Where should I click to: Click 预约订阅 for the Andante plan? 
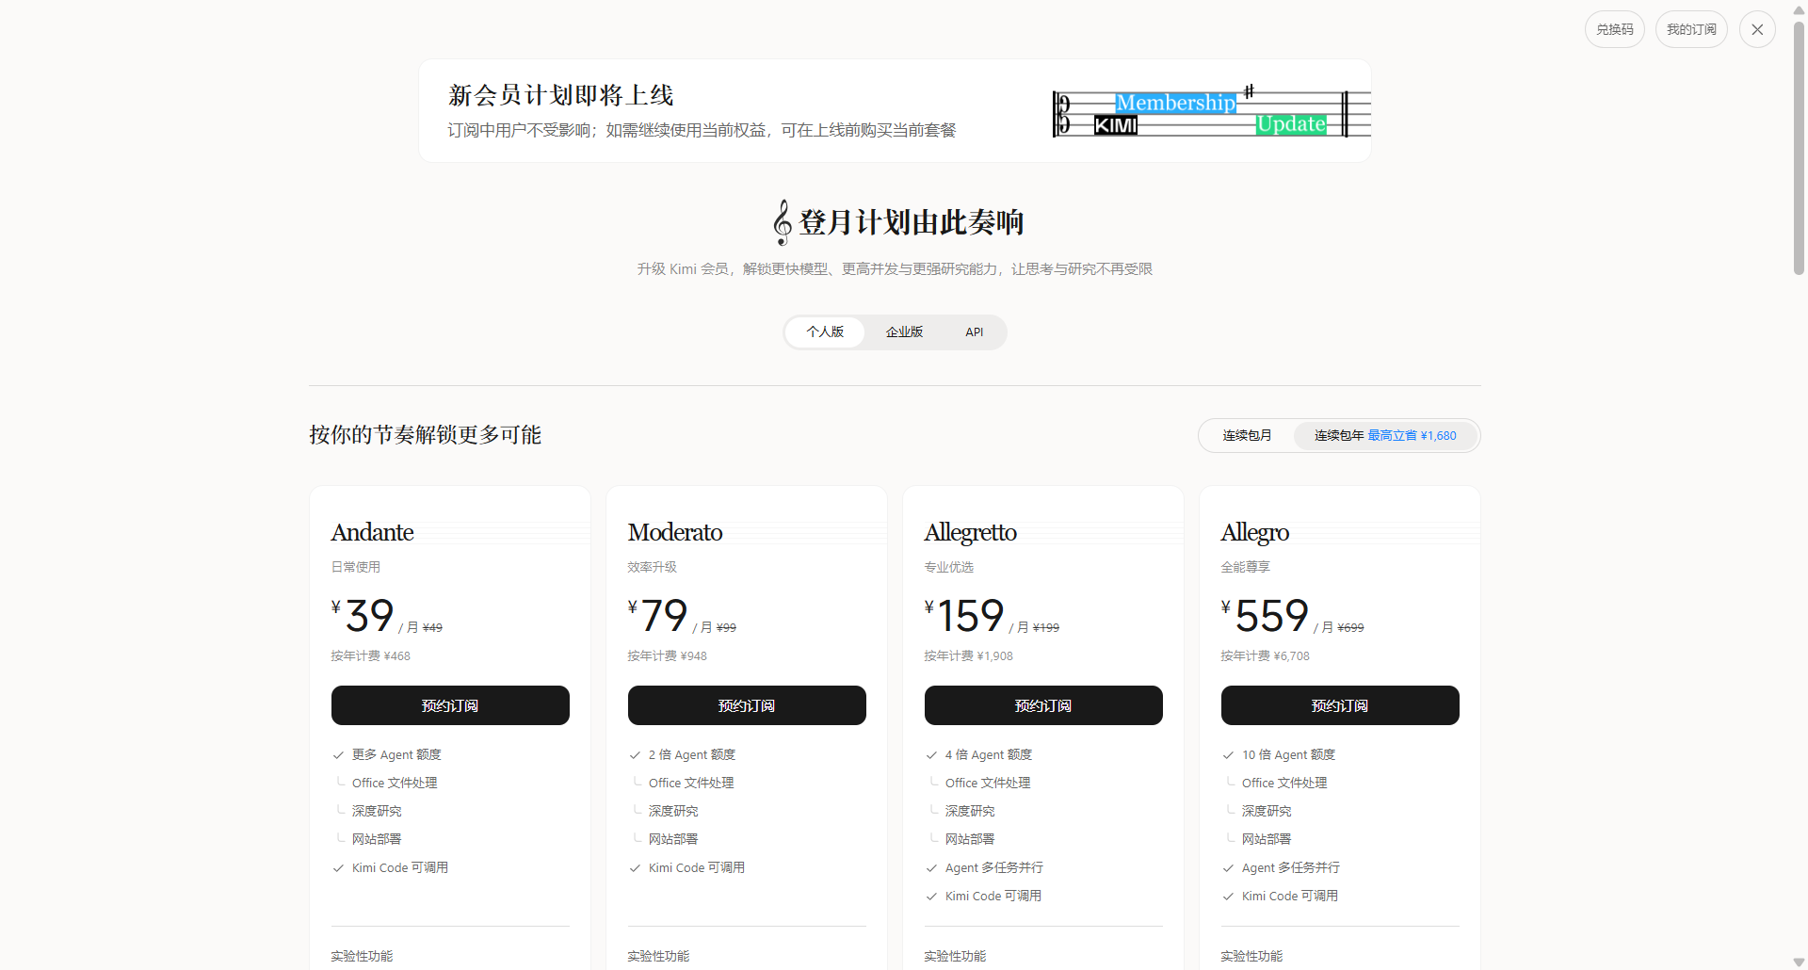[x=450, y=705]
